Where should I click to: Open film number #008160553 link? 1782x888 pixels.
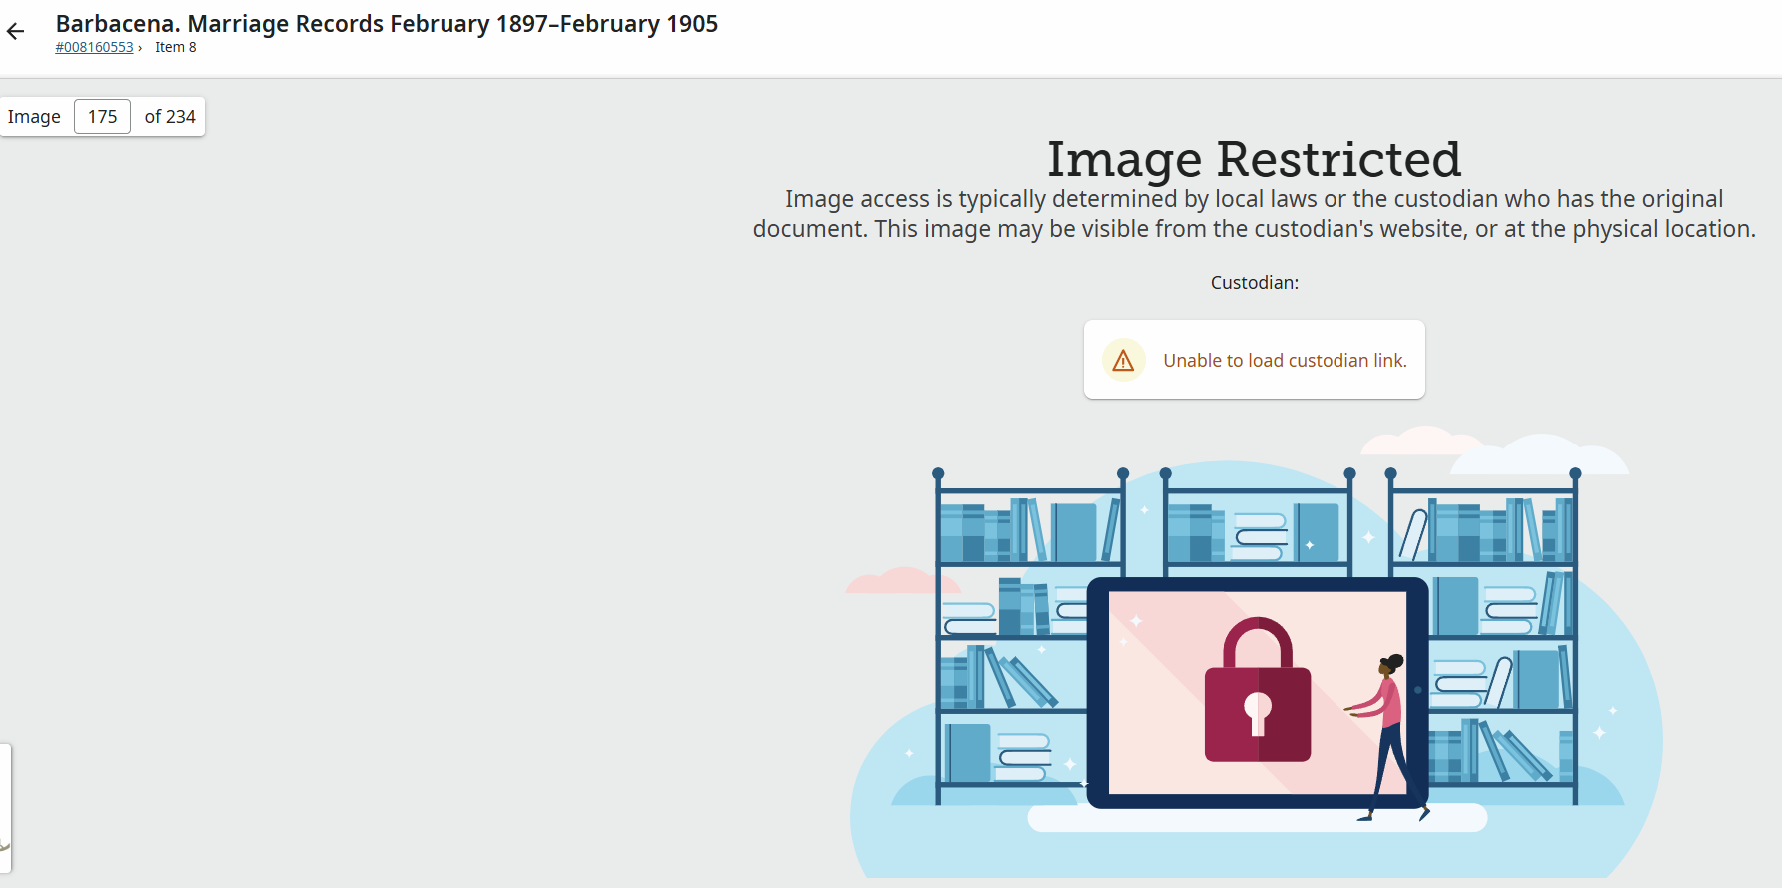coord(94,47)
